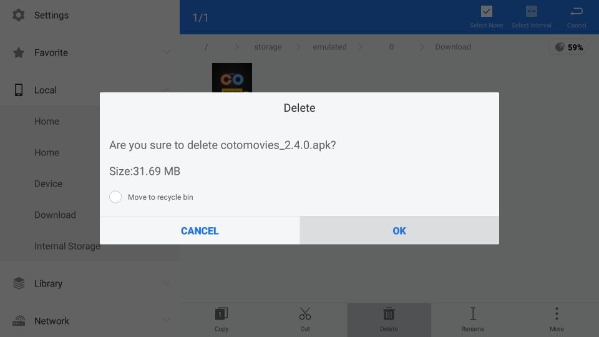Click the Delete trash icon
Screen dimensions: 599x337
click(x=389, y=314)
